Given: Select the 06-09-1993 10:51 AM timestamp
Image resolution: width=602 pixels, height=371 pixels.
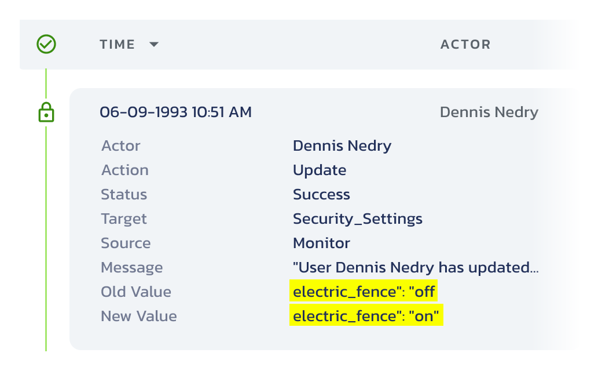Looking at the screenshot, I should (x=176, y=112).
